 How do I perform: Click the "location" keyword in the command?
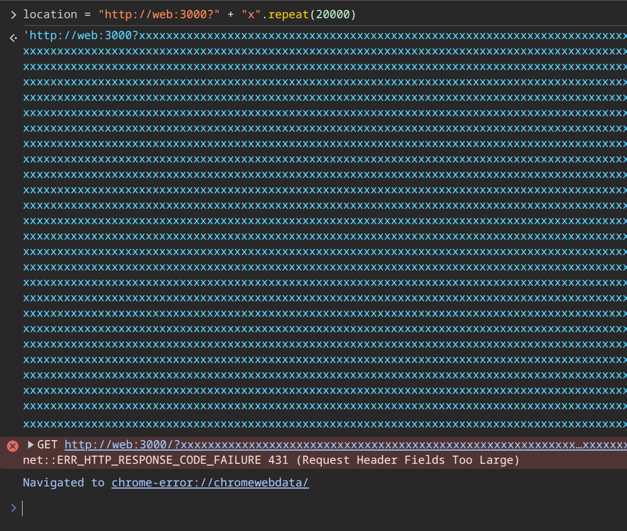50,14
